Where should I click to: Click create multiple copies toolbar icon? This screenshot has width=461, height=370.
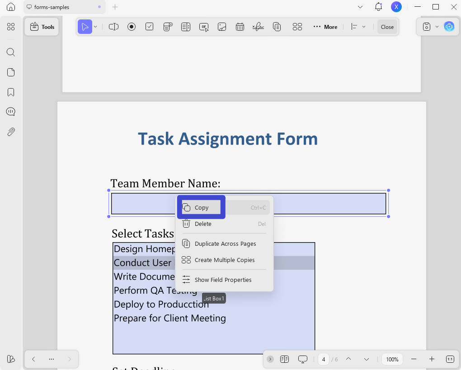coord(297,27)
